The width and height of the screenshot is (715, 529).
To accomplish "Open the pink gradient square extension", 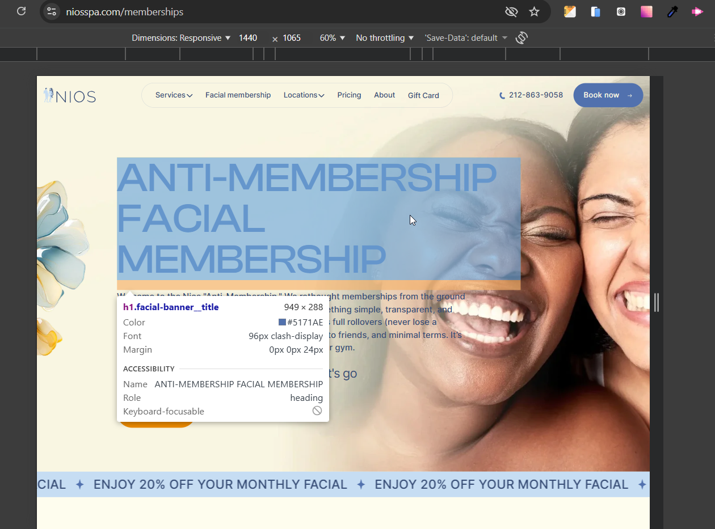I will (646, 11).
